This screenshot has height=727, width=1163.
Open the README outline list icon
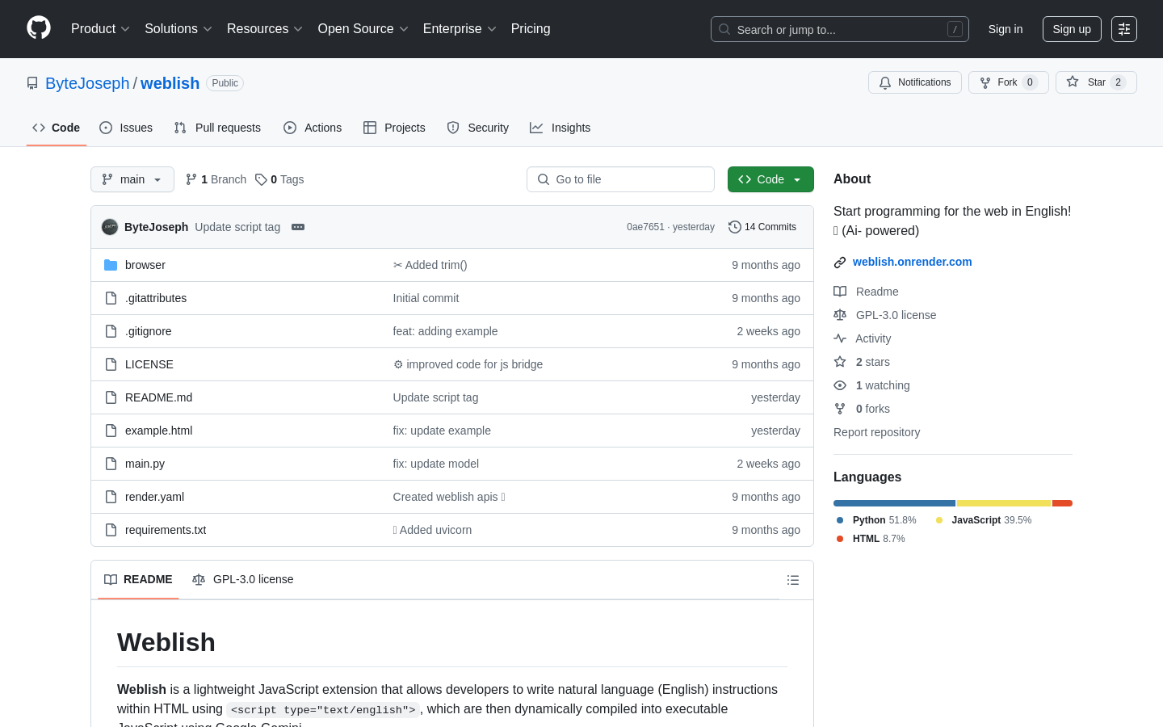[793, 580]
